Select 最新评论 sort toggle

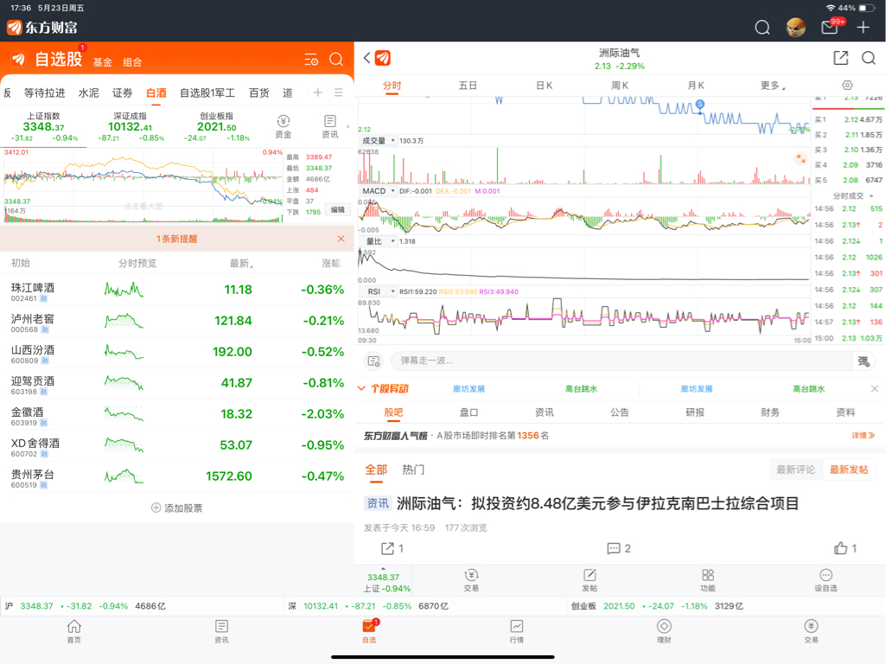[x=795, y=469]
